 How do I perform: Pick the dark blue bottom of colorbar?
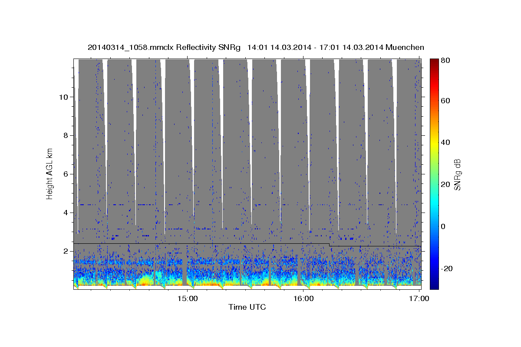point(434,286)
